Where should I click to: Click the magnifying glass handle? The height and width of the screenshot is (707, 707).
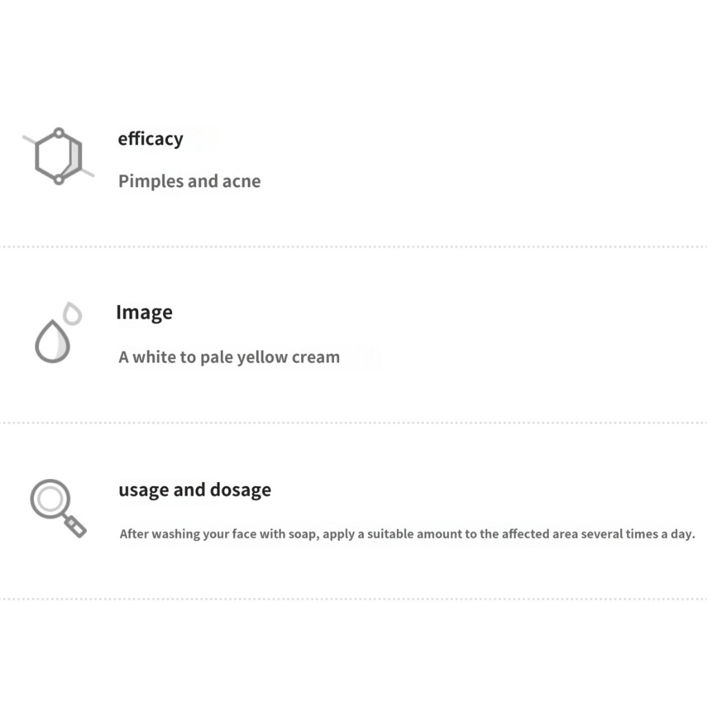tap(75, 527)
